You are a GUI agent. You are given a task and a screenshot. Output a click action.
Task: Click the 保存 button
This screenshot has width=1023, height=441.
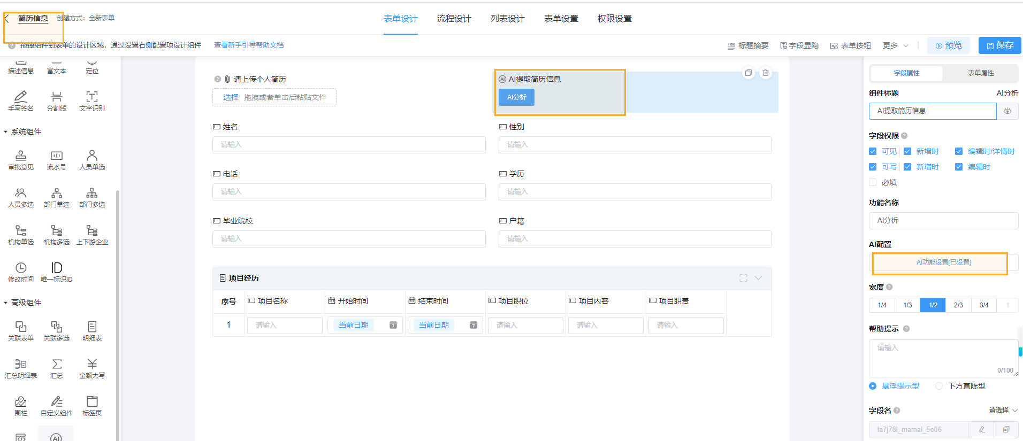pyautogui.click(x=1000, y=45)
